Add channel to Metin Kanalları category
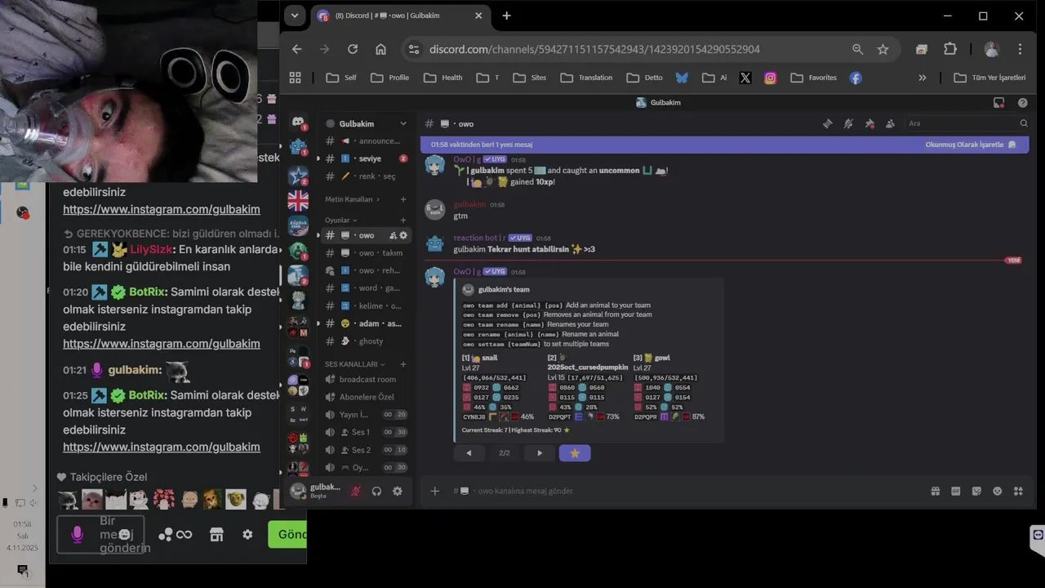Viewport: 1045px width, 588px height. (x=402, y=199)
